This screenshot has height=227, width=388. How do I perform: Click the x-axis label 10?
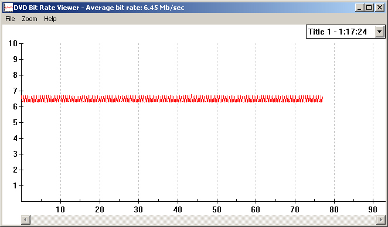pos(60,209)
